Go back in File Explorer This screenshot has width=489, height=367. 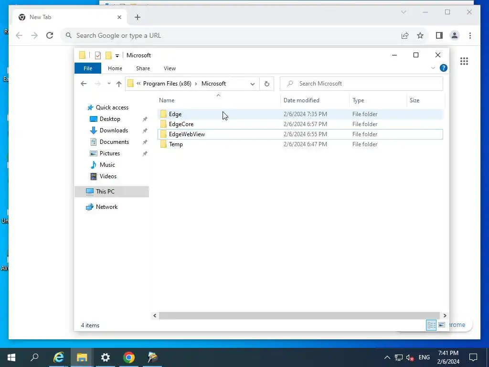[83, 84]
